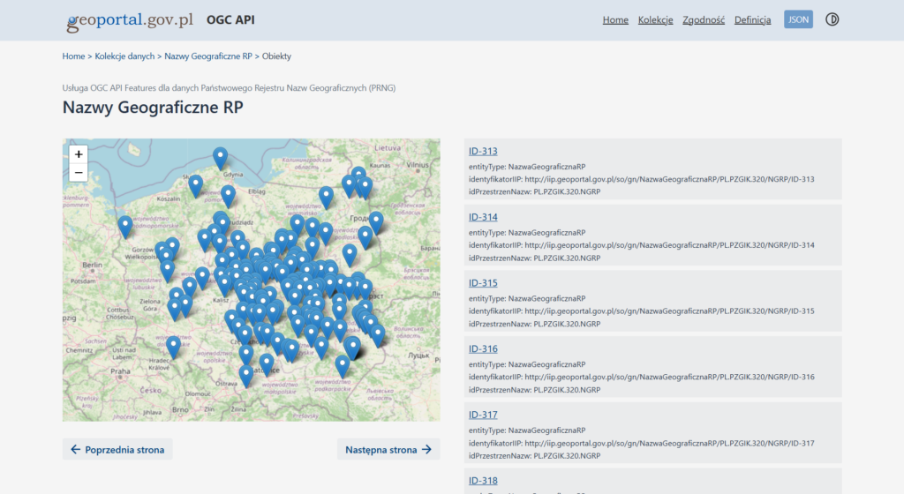
Task: Open the Home menu link
Action: pyautogui.click(x=615, y=19)
